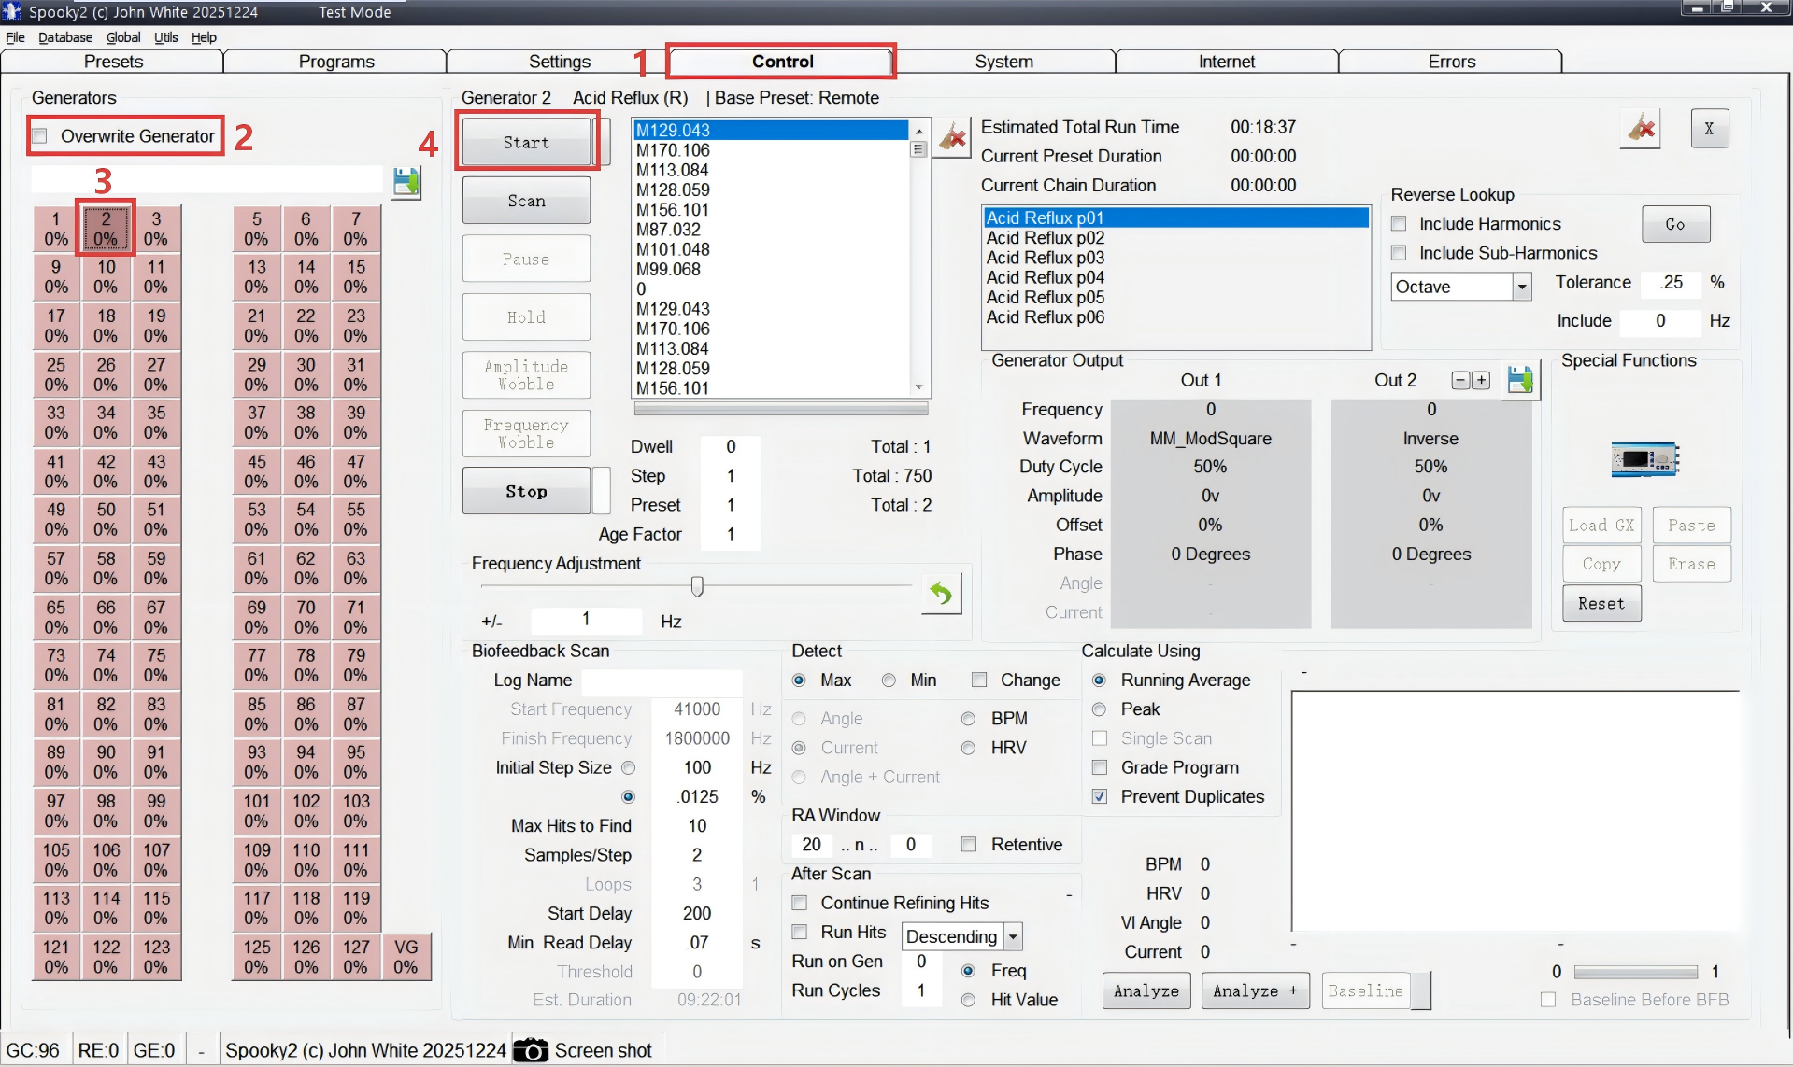Switch to the Programs tab
1793x1067 pixels.
click(x=336, y=61)
